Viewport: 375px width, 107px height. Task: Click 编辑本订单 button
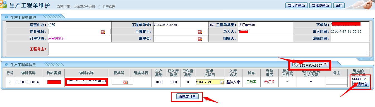[x=187, y=96]
